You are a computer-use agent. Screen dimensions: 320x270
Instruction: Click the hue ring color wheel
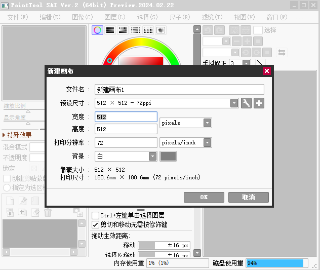[141, 42]
